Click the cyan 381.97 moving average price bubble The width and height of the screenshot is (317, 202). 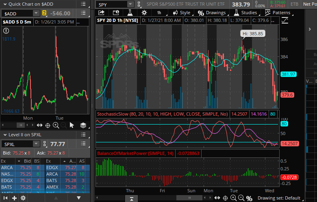click(x=288, y=74)
